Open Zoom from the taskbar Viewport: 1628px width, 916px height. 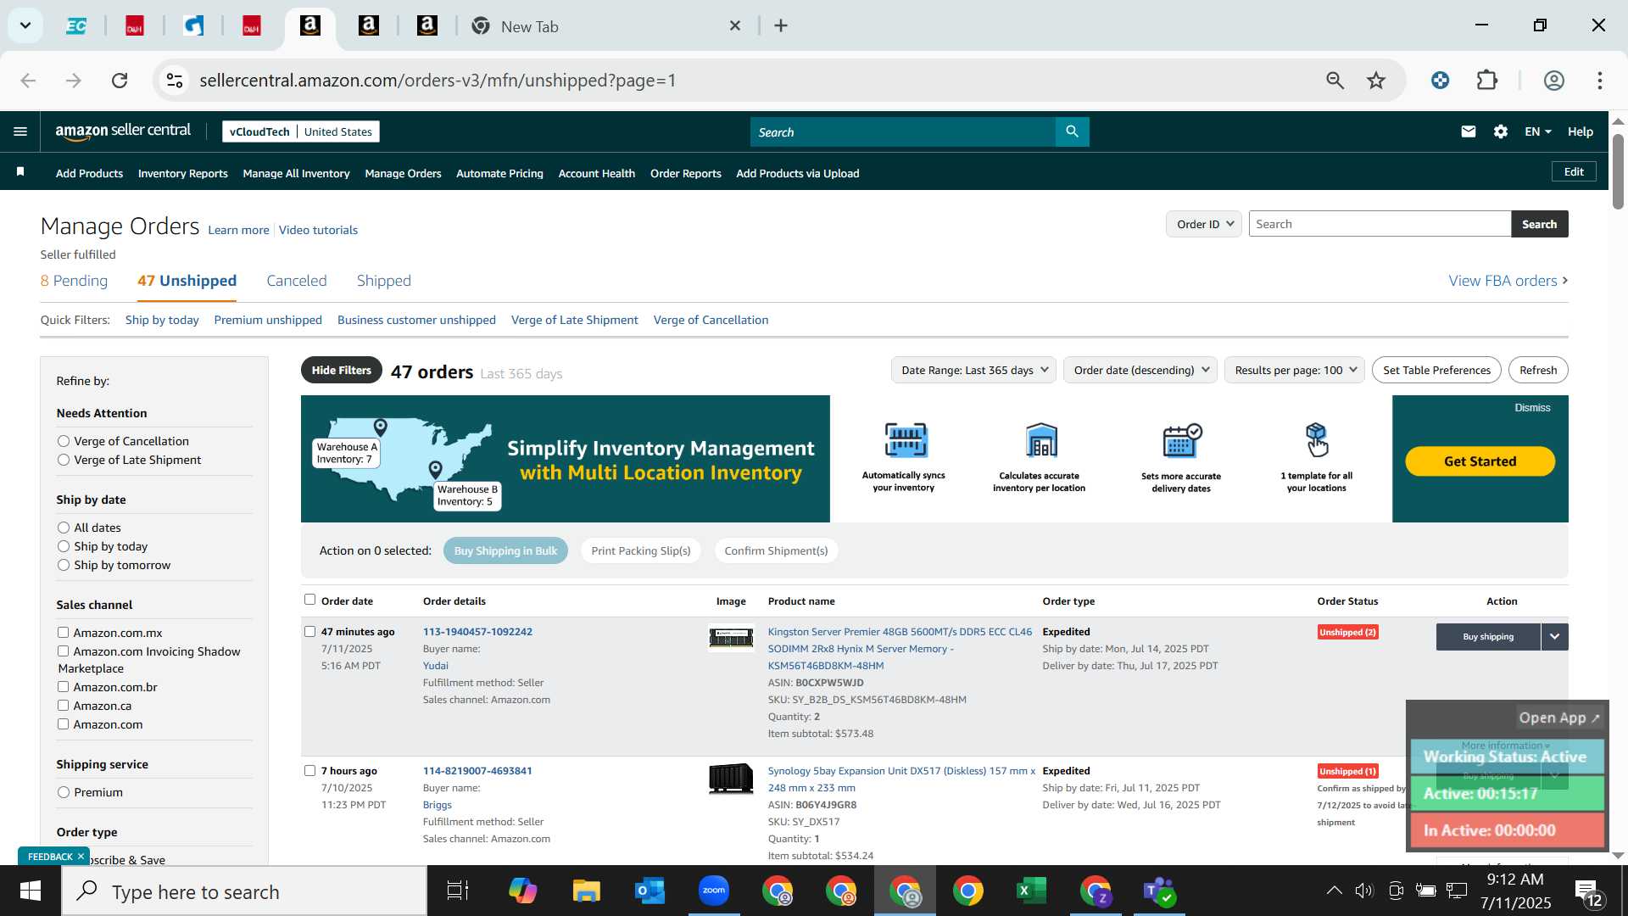[714, 891]
